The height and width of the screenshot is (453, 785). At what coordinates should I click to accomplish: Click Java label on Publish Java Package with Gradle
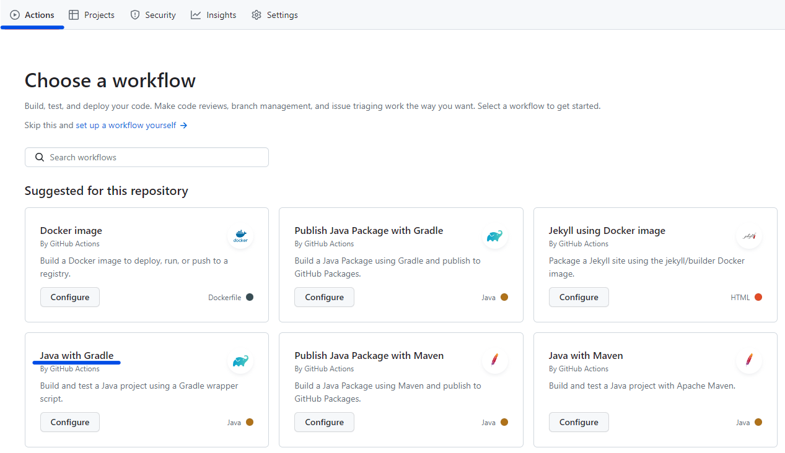point(489,297)
